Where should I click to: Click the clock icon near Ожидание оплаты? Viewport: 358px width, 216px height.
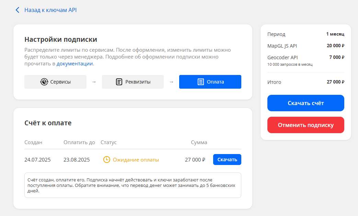coord(107,160)
